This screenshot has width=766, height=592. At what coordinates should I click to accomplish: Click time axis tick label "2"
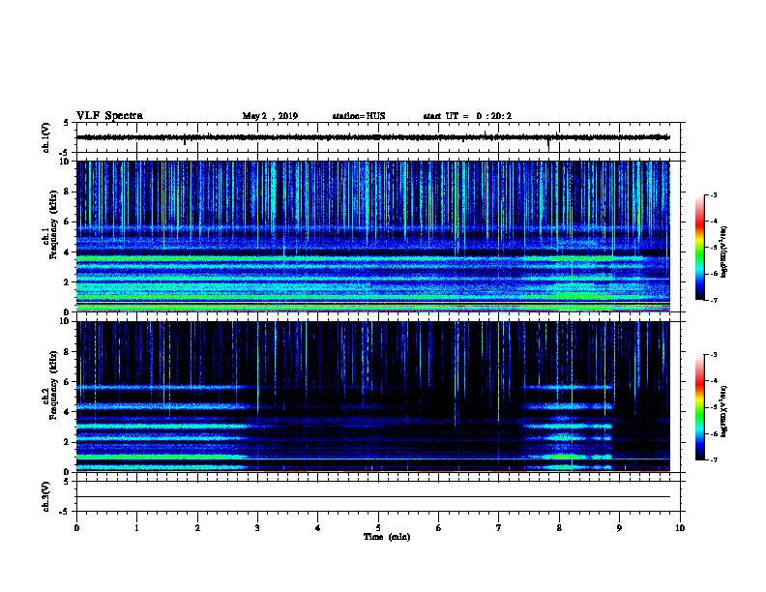tap(197, 528)
